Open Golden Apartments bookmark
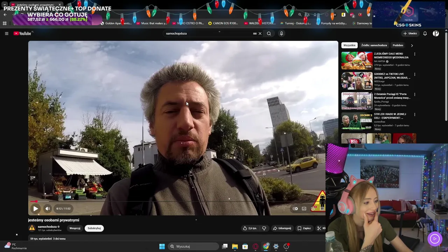The width and height of the screenshot is (448, 252). click(116, 23)
